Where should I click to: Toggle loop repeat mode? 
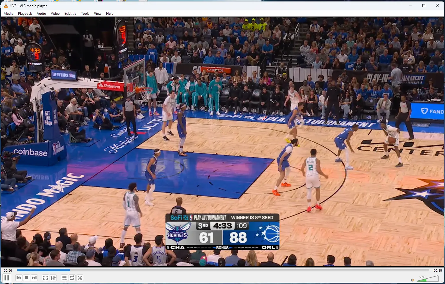pyautogui.click(x=72, y=278)
